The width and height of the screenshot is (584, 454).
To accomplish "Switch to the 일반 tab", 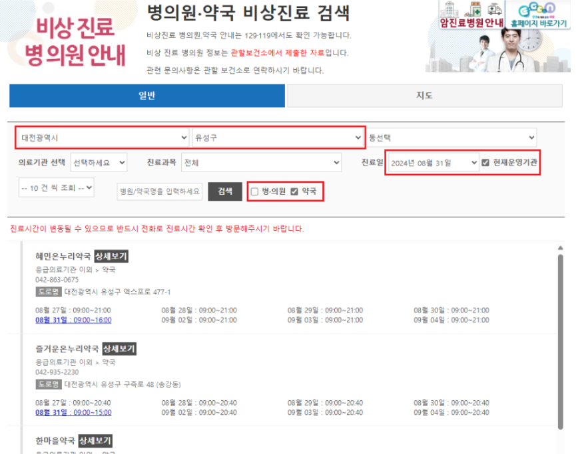I will point(147,96).
